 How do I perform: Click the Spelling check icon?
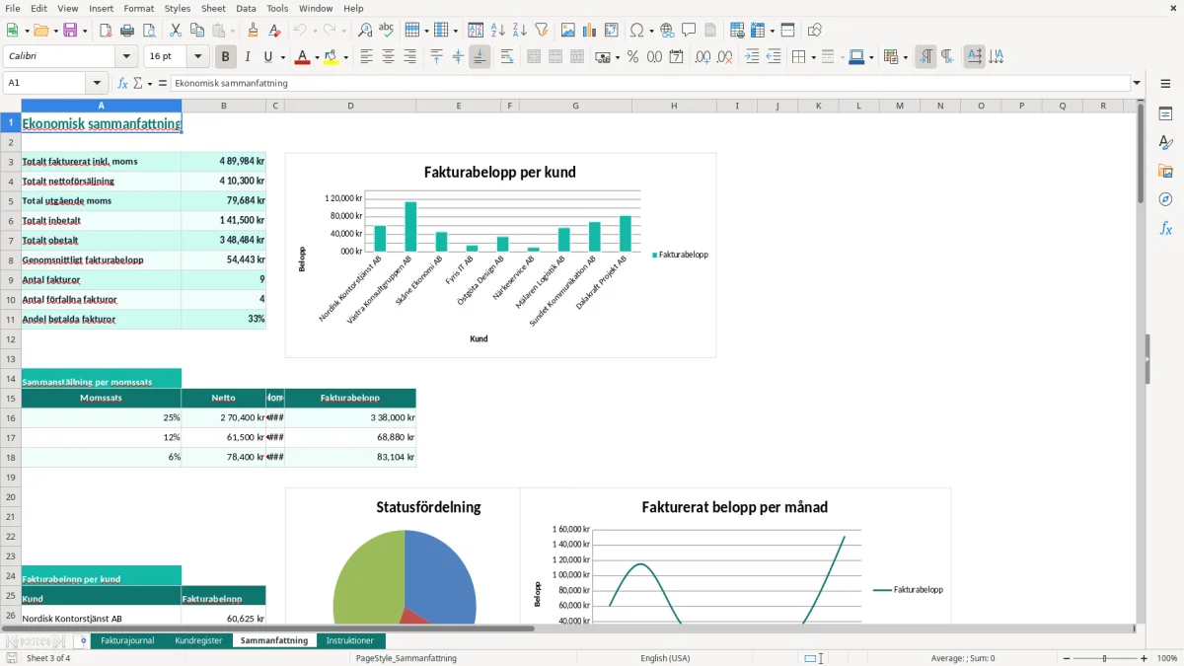pos(386,31)
